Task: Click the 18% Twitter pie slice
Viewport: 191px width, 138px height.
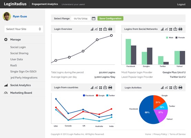Action: click(x=162, y=107)
